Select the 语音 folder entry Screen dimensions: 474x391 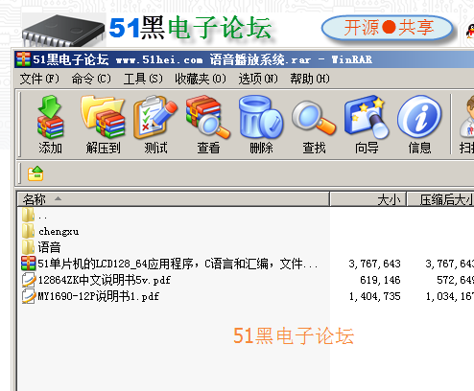49,247
